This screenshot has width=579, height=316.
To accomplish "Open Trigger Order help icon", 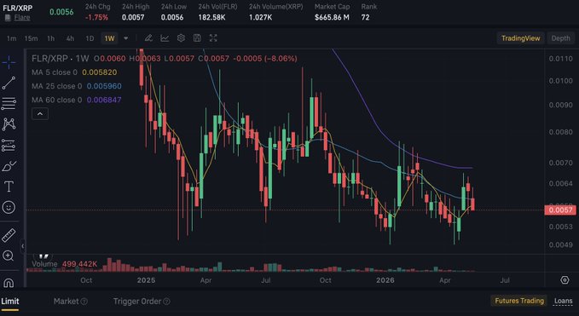I will (166, 302).
